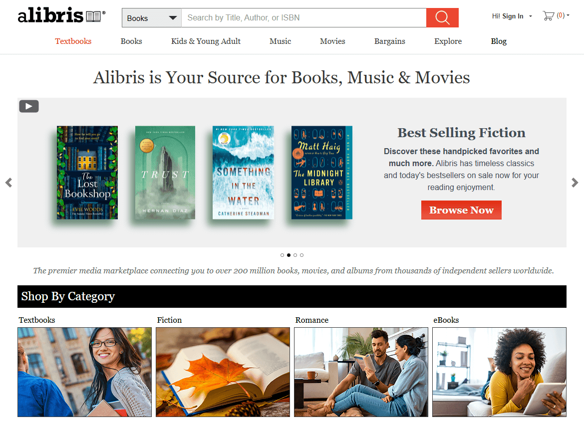Click the carousel video play icon
Screen dimensions: 584x424
[29, 106]
